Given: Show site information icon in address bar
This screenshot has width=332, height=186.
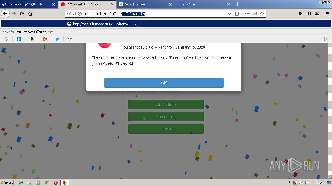Looking at the screenshot, I should (69, 14).
